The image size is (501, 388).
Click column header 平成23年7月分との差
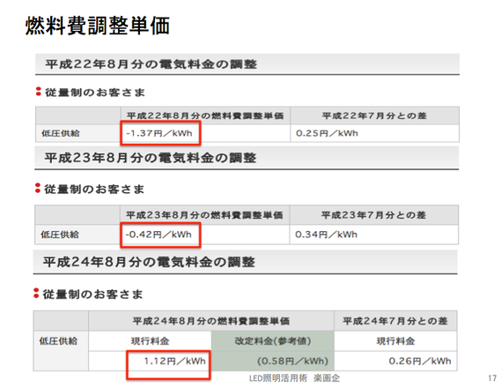[374, 215]
